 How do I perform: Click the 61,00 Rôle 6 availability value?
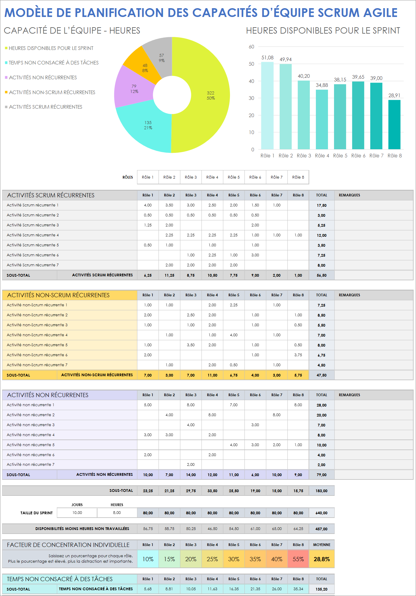point(255,529)
